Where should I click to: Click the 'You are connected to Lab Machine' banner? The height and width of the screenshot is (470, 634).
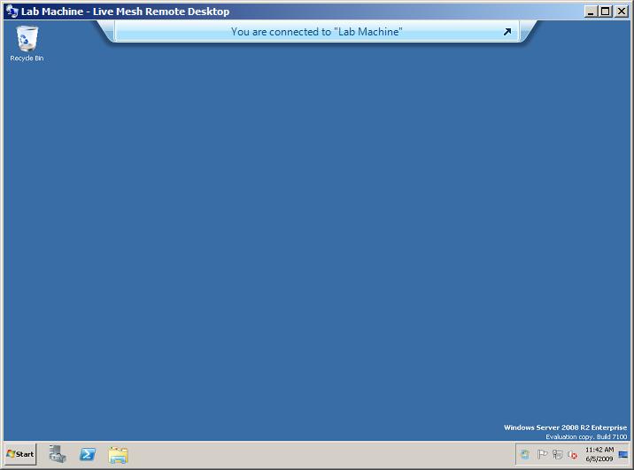317,32
